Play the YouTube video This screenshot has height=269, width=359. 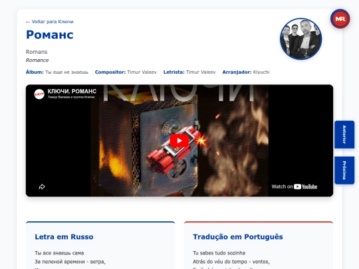click(179, 140)
